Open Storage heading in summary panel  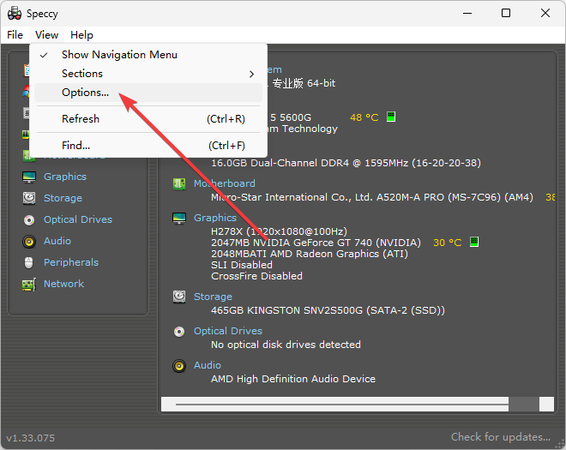213,297
